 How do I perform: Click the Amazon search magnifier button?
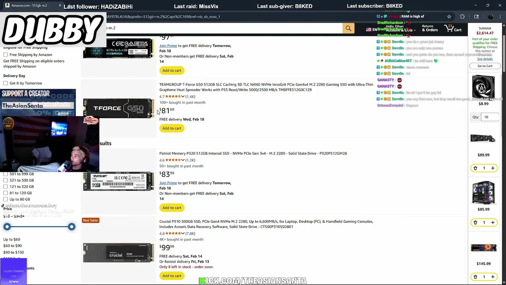348,28
